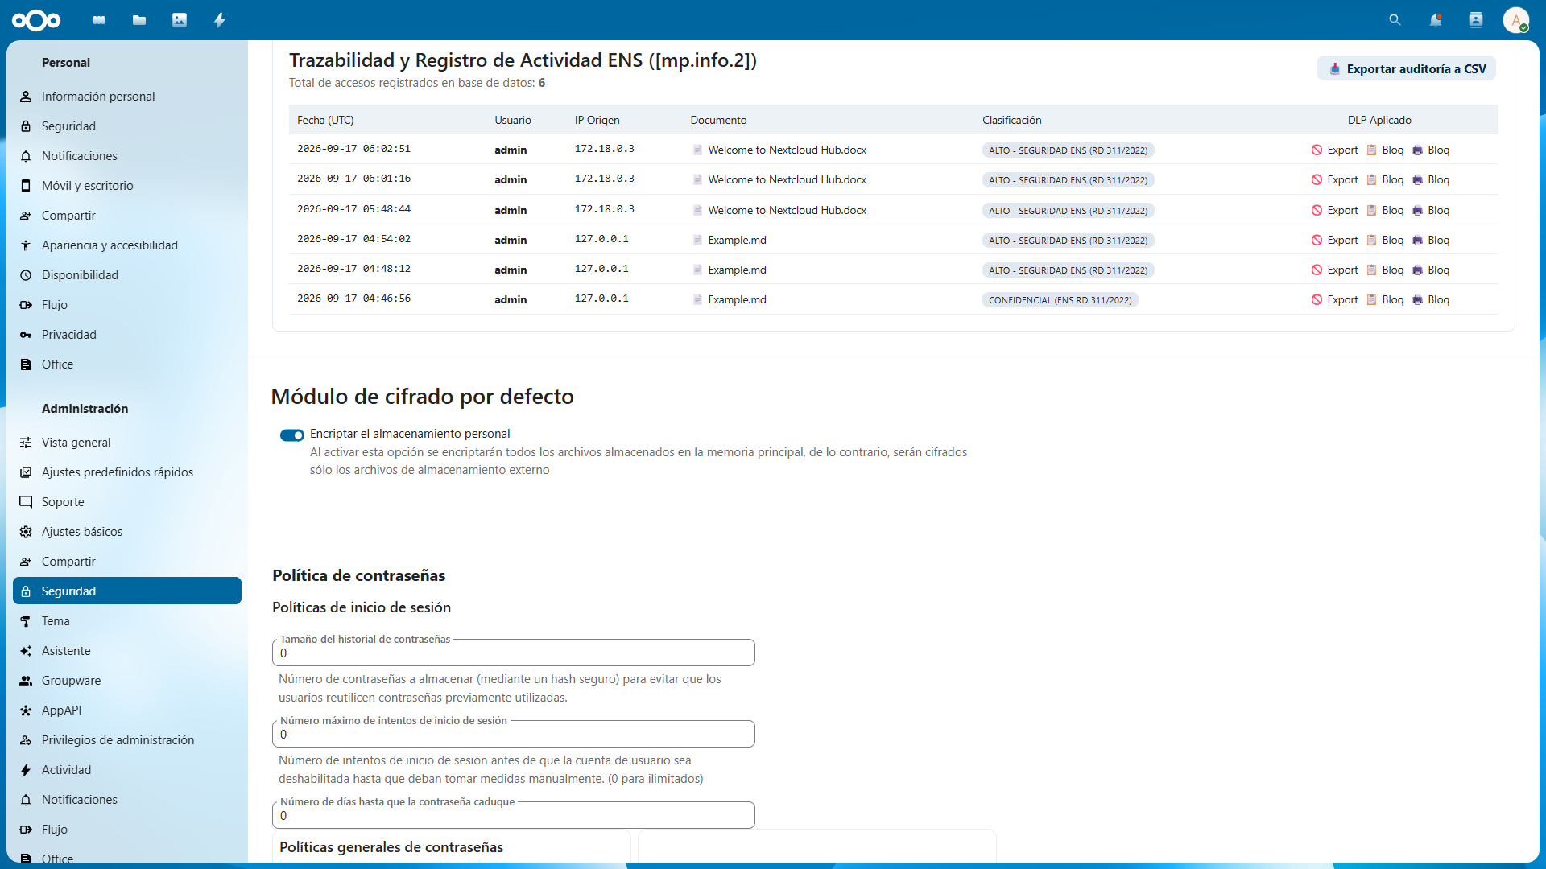The height and width of the screenshot is (869, 1546).
Task: Click the Fecha (UTC) column header
Action: [325, 121]
